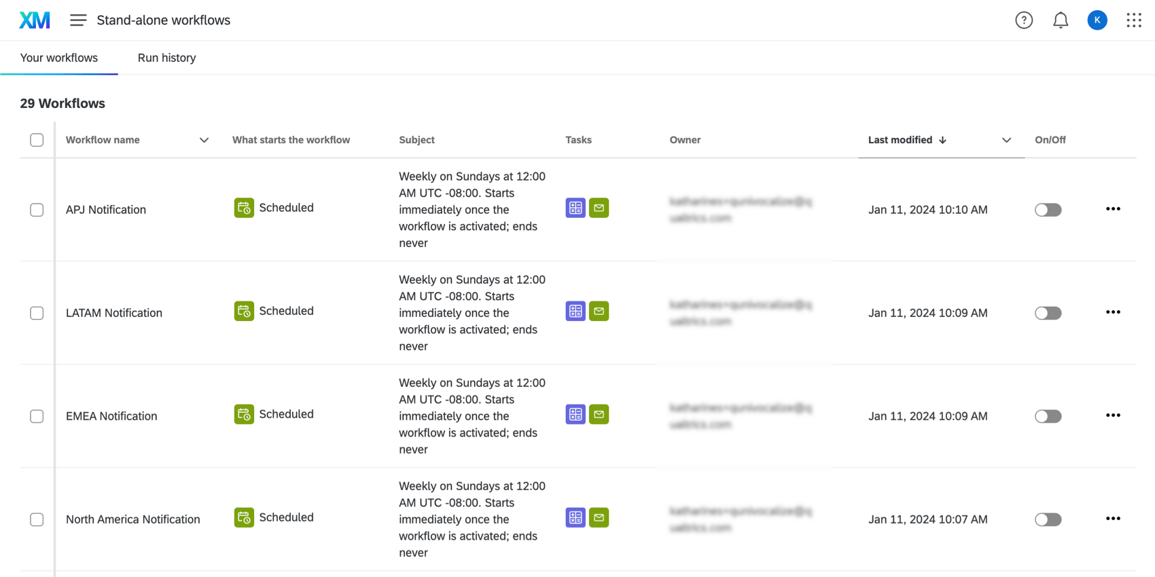Select the LATAM Notification checkbox
This screenshot has height=577, width=1155.
[37, 313]
